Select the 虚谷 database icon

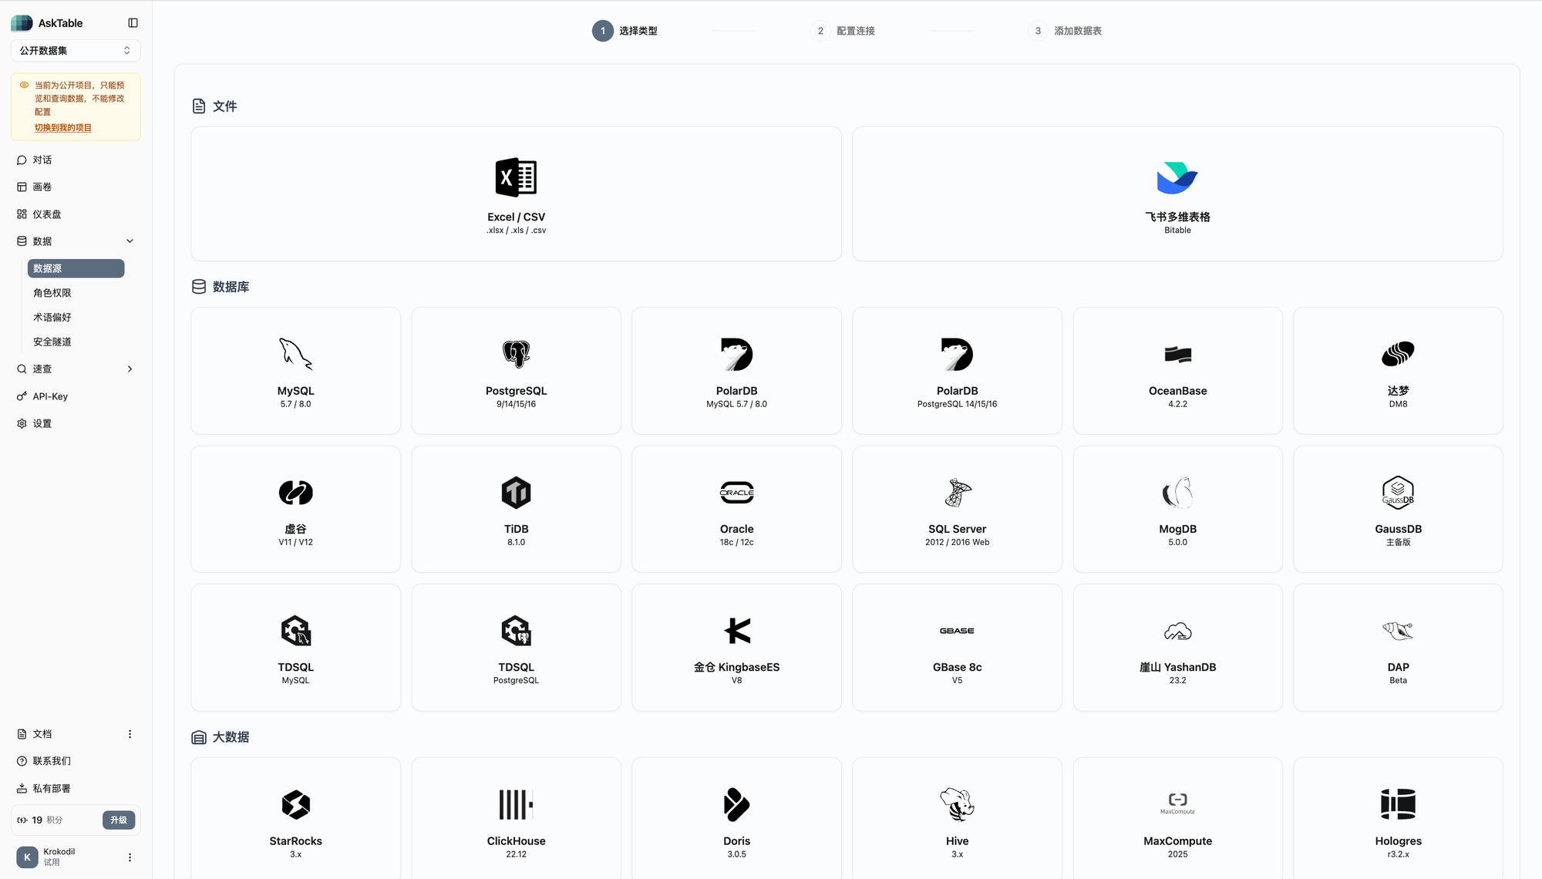[295, 492]
